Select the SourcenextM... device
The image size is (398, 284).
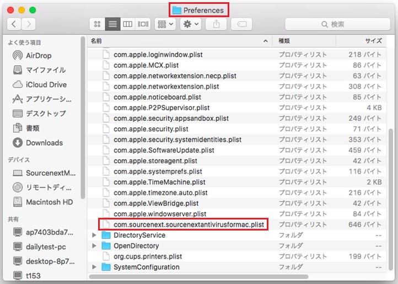point(44,173)
